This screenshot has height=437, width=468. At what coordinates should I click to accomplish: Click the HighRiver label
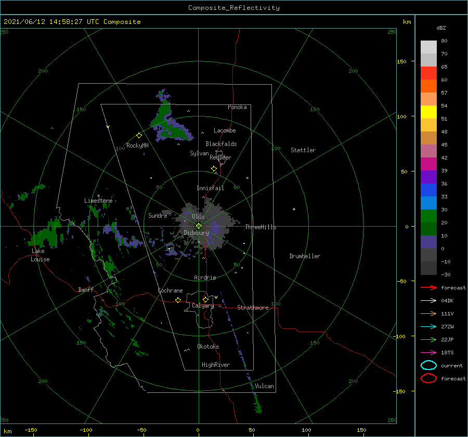pyautogui.click(x=216, y=365)
